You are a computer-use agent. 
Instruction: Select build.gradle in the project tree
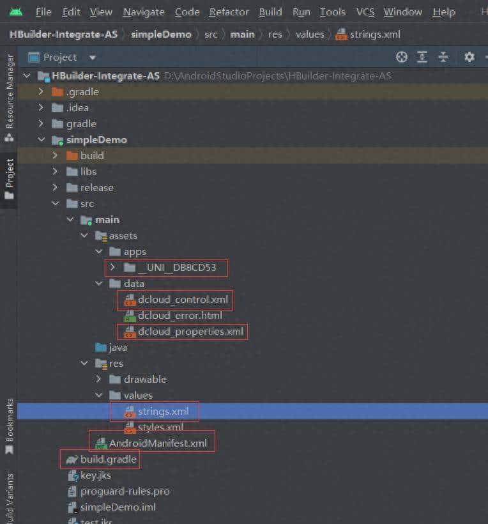(x=108, y=459)
